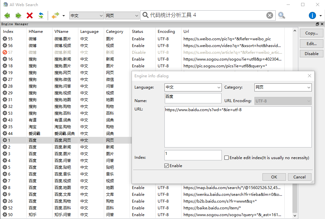Viewport: 325px width, 219px height.
Task: Select the 百度.贴吧 engine row
Action: (x=66, y=167)
